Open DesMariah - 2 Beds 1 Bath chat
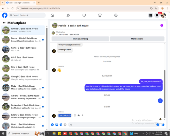 [x=23, y=107]
